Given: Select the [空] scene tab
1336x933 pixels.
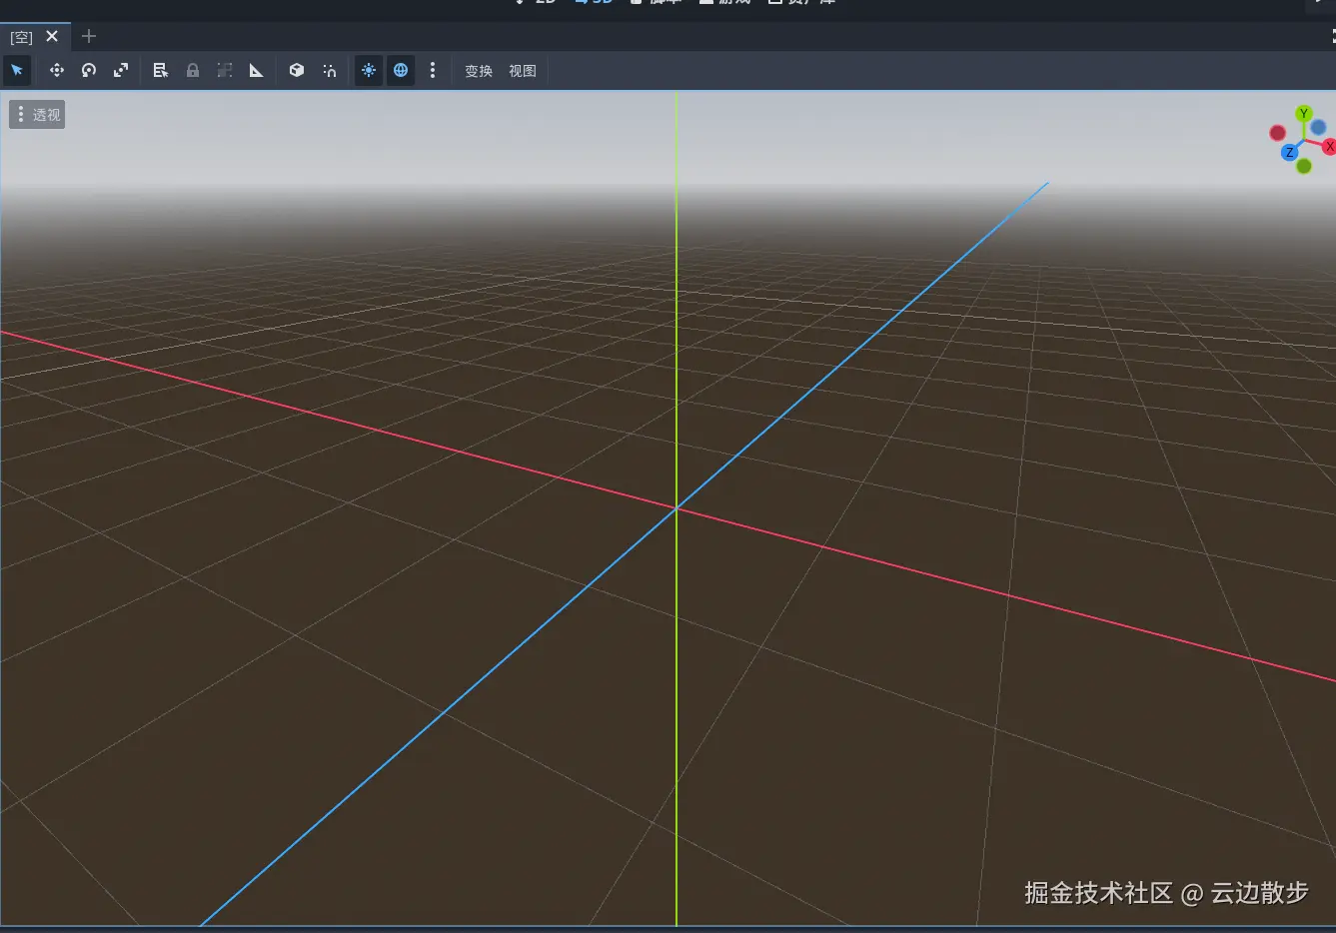Looking at the screenshot, I should [21, 37].
